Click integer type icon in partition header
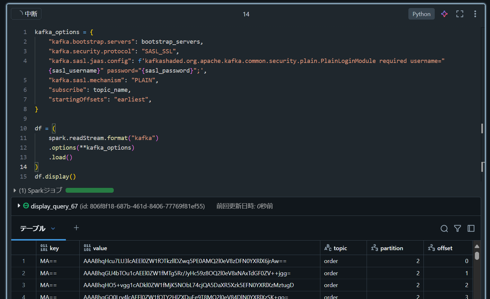Viewport: 490px width, 299px height. click(x=374, y=248)
